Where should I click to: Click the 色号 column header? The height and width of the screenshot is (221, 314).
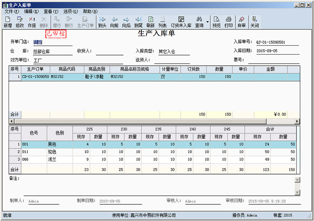[x=34, y=133]
